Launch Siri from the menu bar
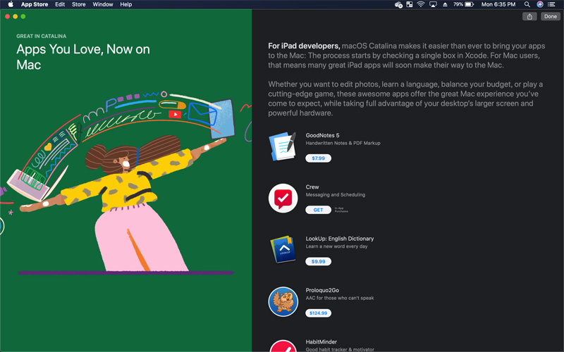The image size is (564, 352). coord(540,4)
